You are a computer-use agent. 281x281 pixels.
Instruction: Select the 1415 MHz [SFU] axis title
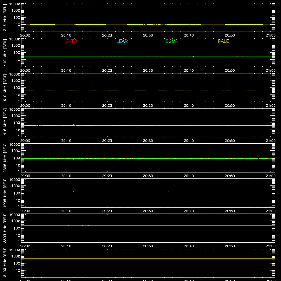click(5, 123)
